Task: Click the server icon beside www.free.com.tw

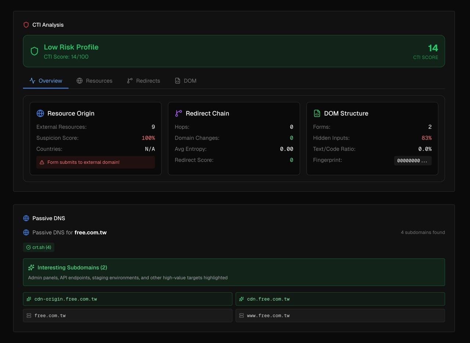Action: click(242, 316)
